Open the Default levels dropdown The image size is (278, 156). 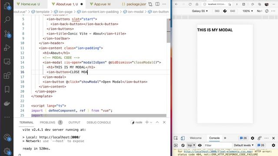click(x=244, y=145)
